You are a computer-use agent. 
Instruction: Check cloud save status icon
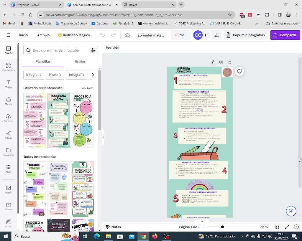pyautogui.click(x=127, y=35)
